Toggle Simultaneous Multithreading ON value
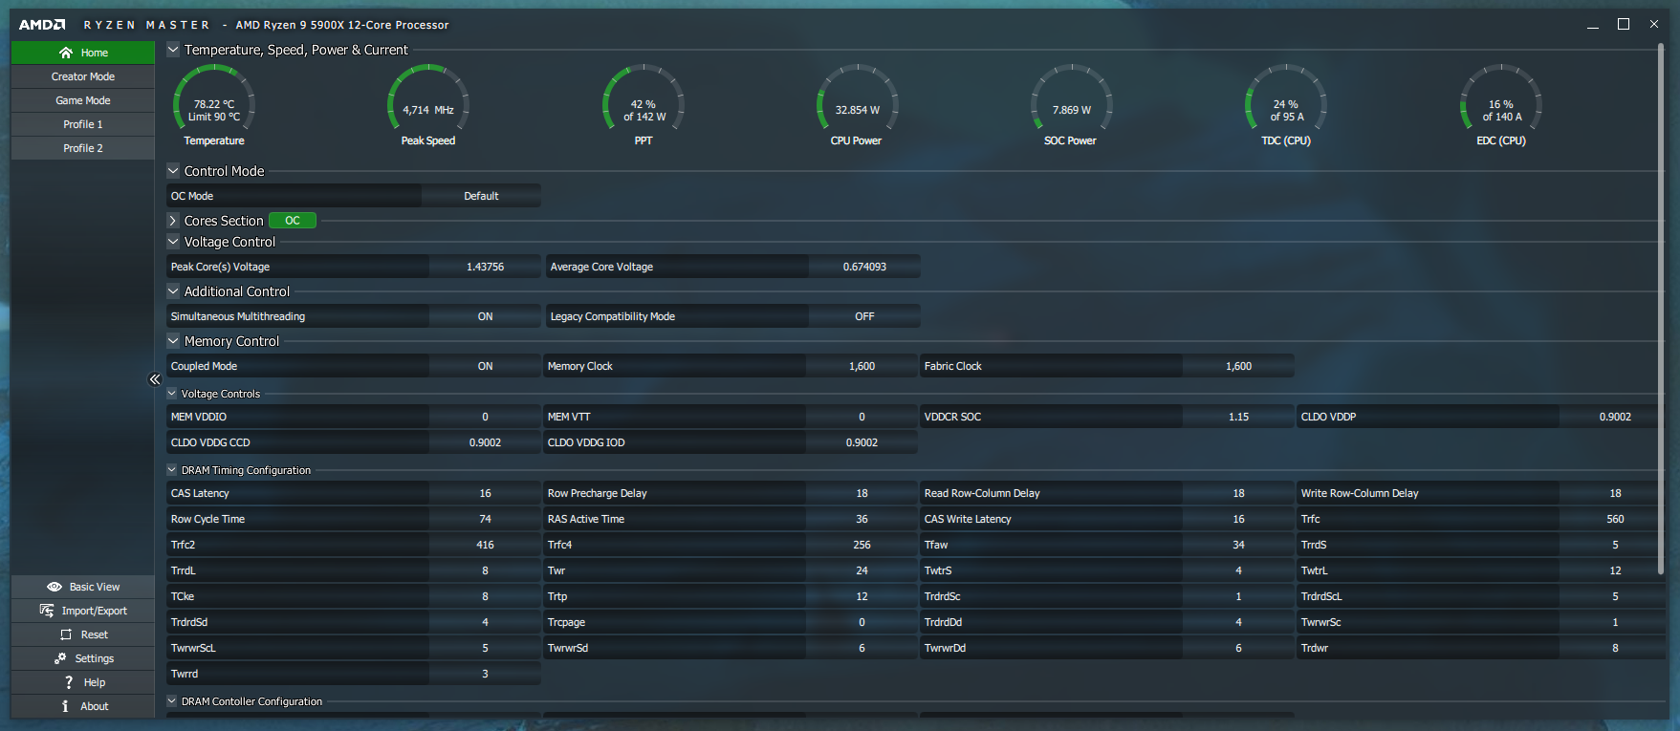 485,316
